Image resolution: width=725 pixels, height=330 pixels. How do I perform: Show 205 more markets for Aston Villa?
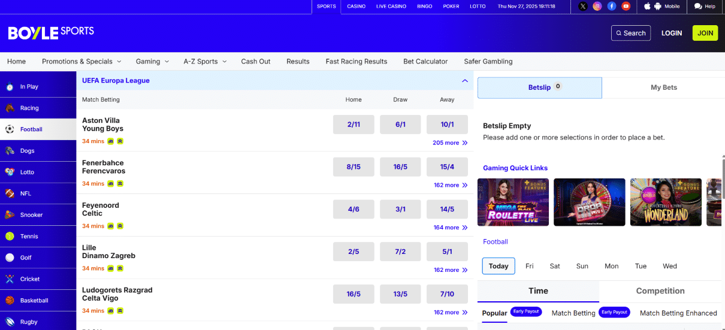[450, 143]
